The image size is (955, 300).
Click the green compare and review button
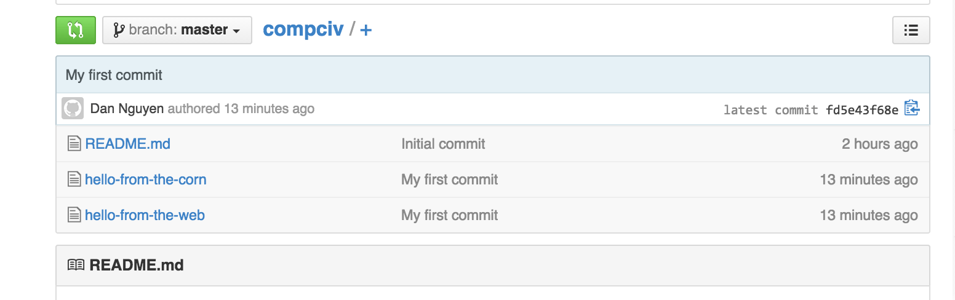pos(76,30)
